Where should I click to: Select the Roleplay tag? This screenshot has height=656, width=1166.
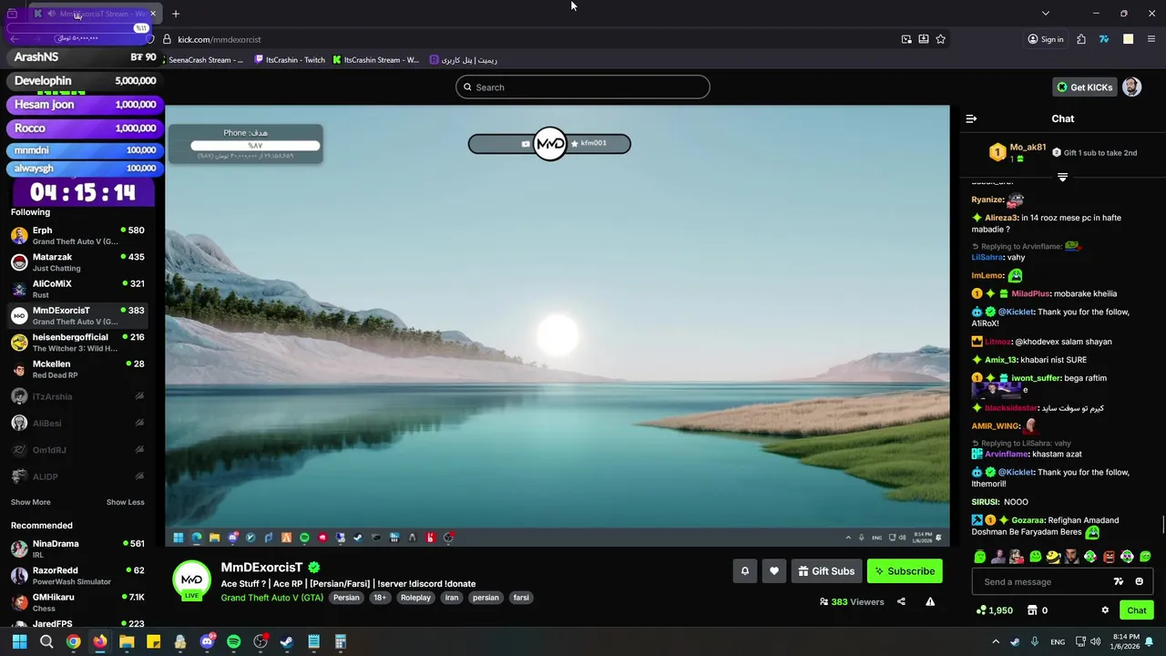point(415,598)
